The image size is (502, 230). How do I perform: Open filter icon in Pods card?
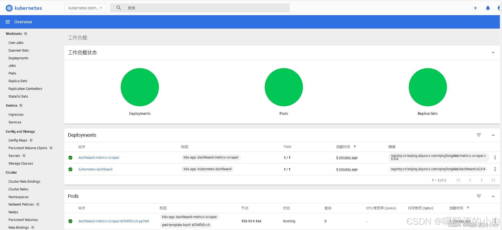(x=479, y=196)
